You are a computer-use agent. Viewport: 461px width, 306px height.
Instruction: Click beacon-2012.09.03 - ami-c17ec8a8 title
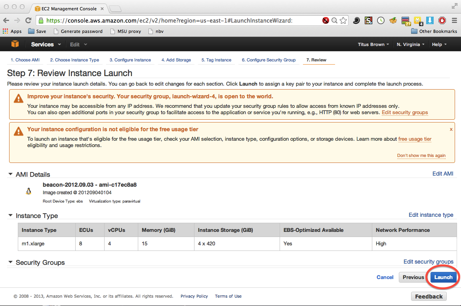pyautogui.click(x=90, y=185)
